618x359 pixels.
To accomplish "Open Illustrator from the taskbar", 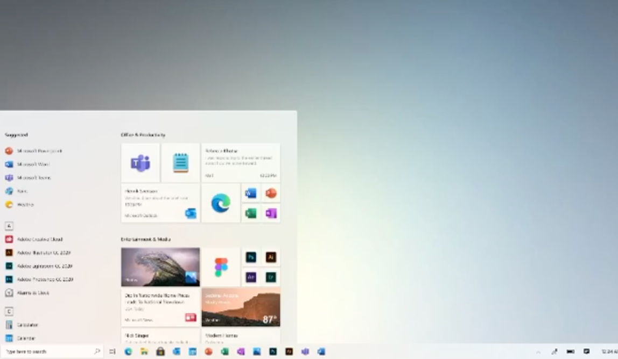I will click(289, 351).
